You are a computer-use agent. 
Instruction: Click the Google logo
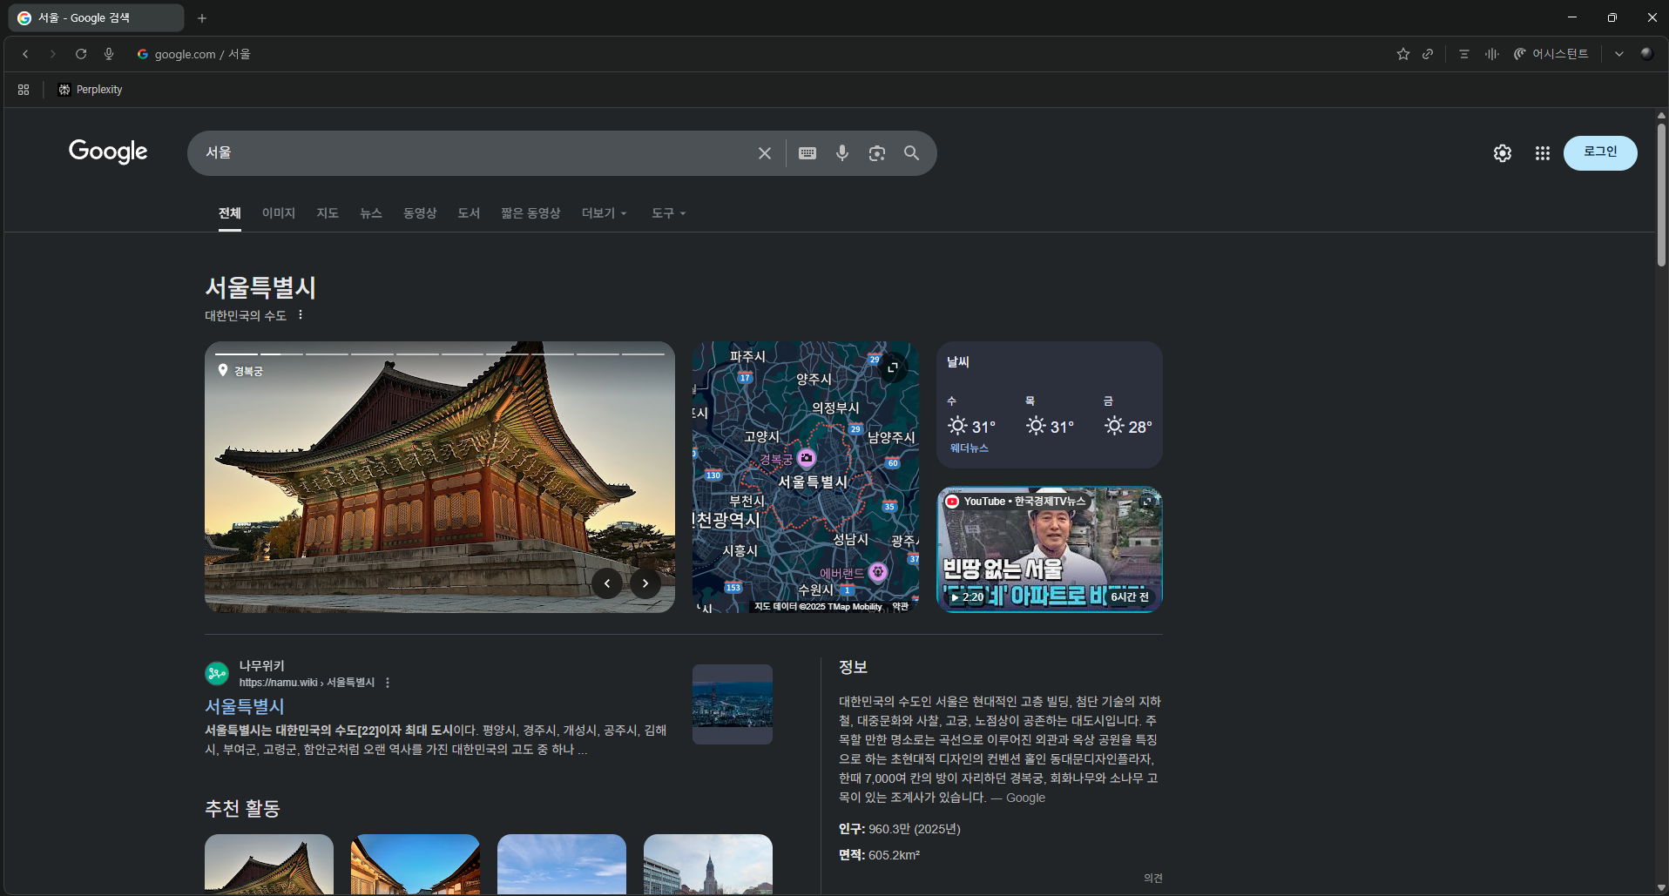108,152
